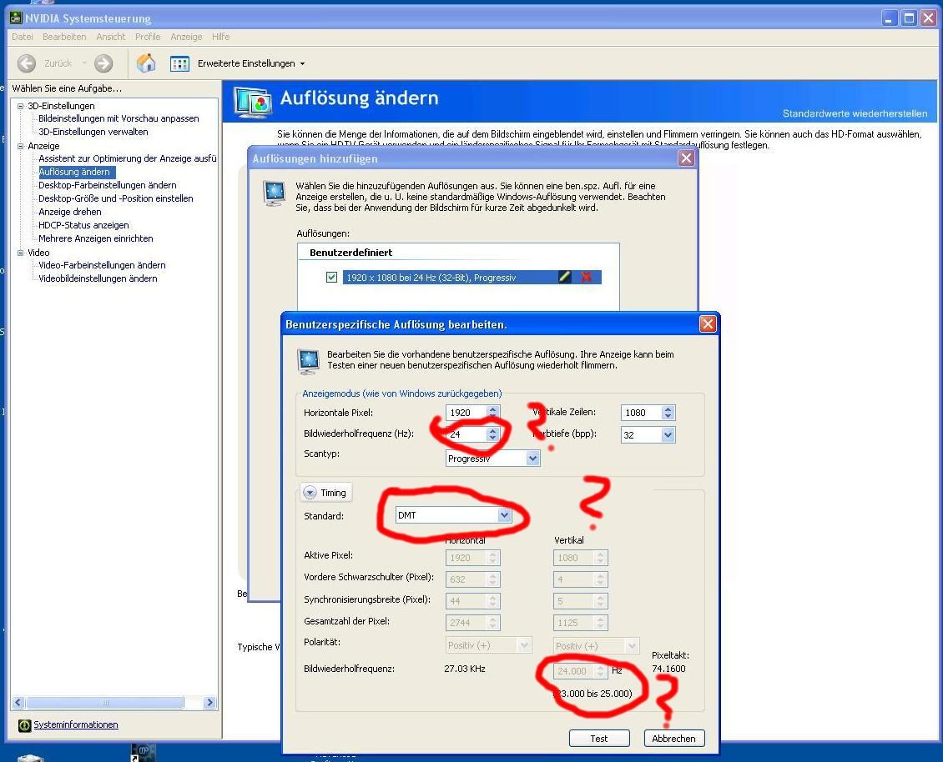Select HDCP-Status anzeigen

(x=83, y=225)
